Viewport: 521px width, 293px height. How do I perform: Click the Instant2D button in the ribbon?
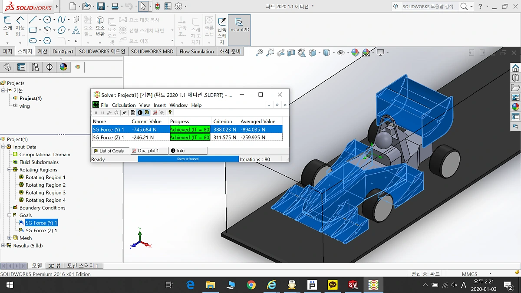239,26
